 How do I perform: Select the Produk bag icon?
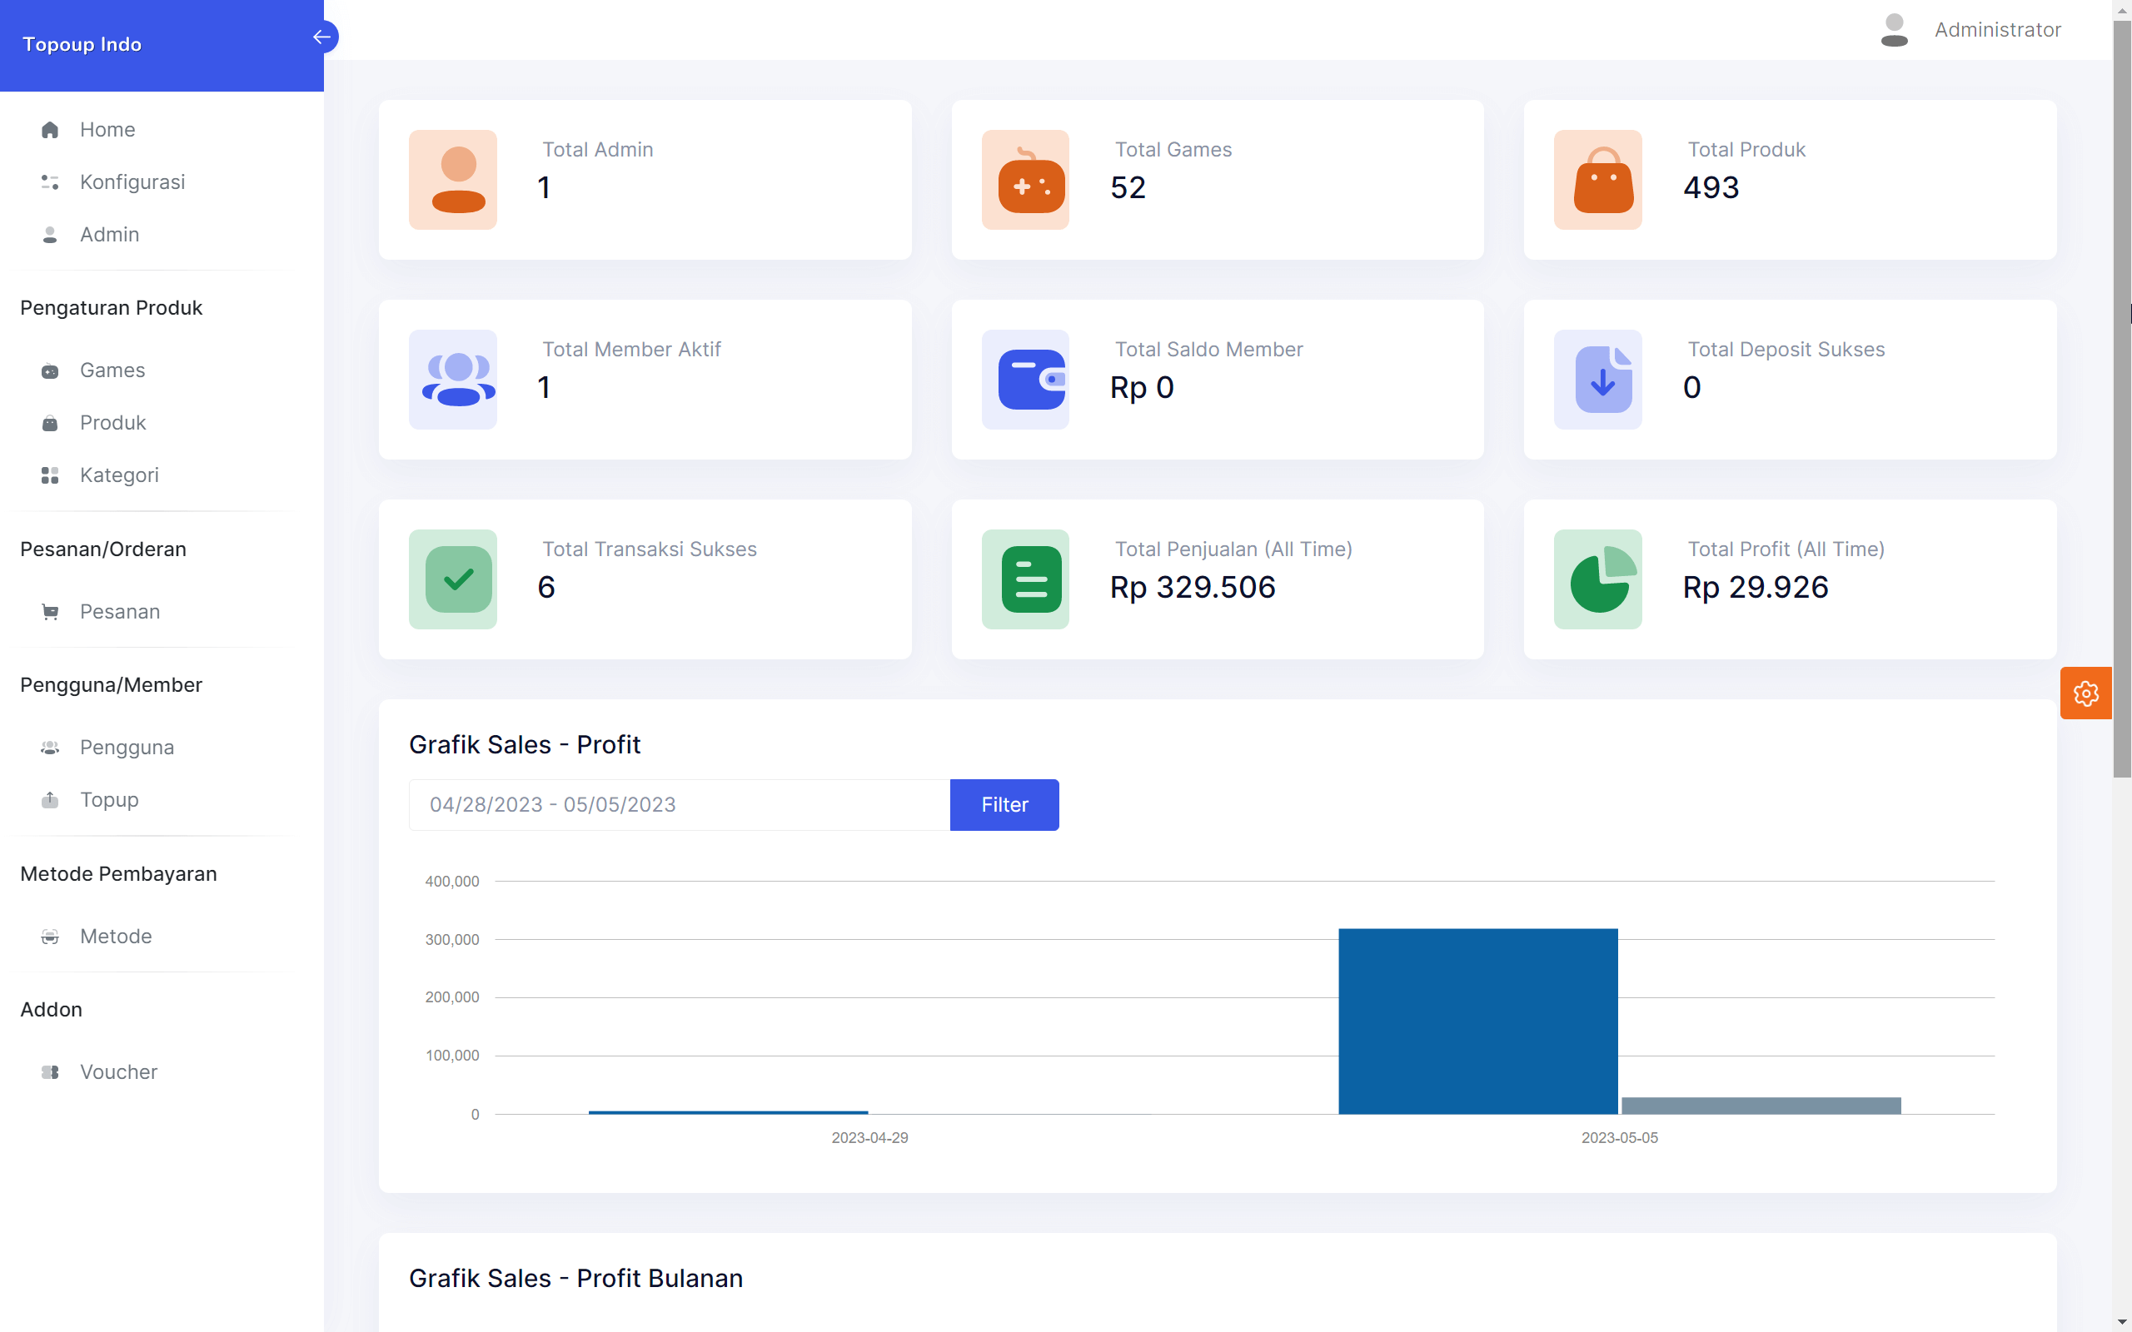(49, 423)
